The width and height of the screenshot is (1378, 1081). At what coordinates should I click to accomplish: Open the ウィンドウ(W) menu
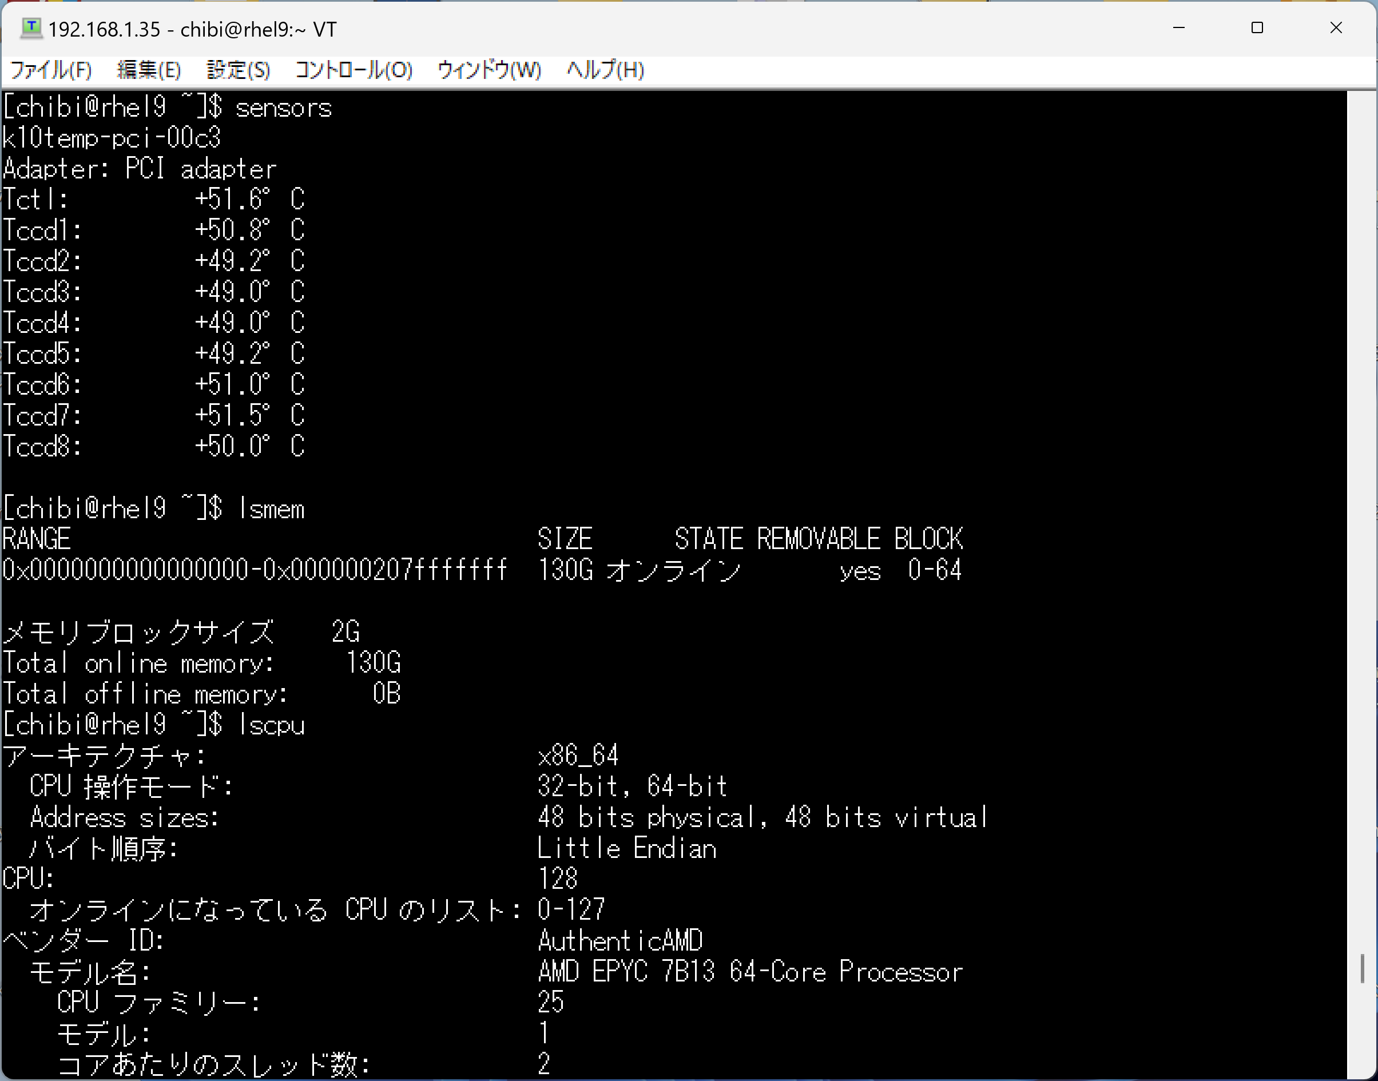(x=489, y=70)
